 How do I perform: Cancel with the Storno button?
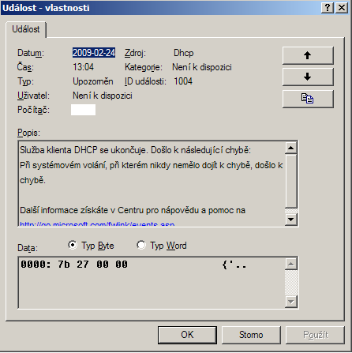(251, 335)
